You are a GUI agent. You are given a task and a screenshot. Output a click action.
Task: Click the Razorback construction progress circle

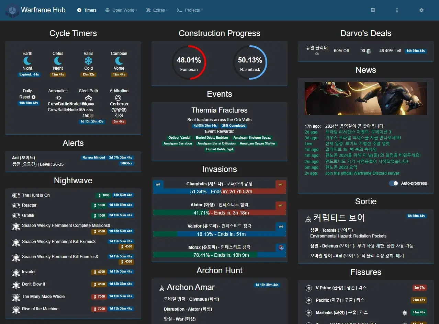click(x=250, y=62)
